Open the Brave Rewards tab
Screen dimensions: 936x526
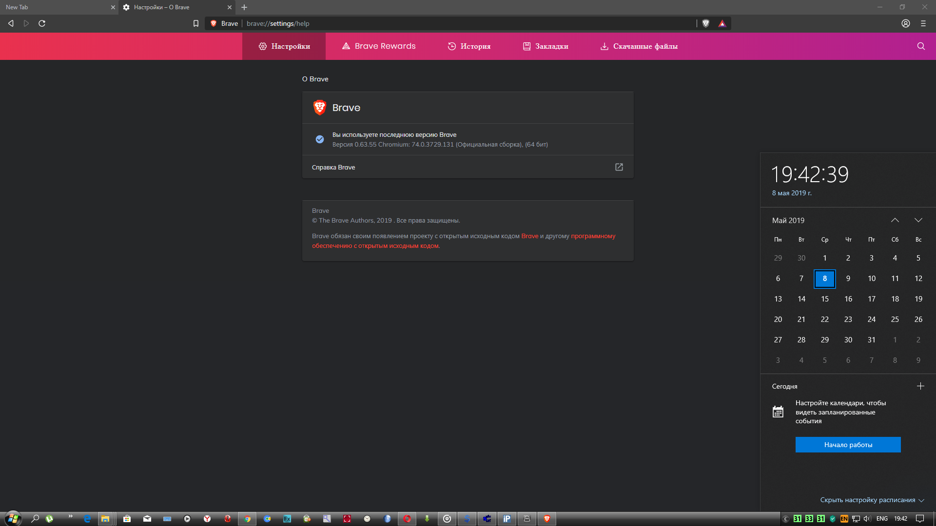click(x=379, y=46)
